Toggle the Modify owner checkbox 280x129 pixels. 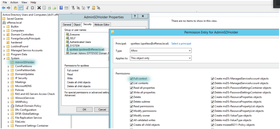pos(132,116)
